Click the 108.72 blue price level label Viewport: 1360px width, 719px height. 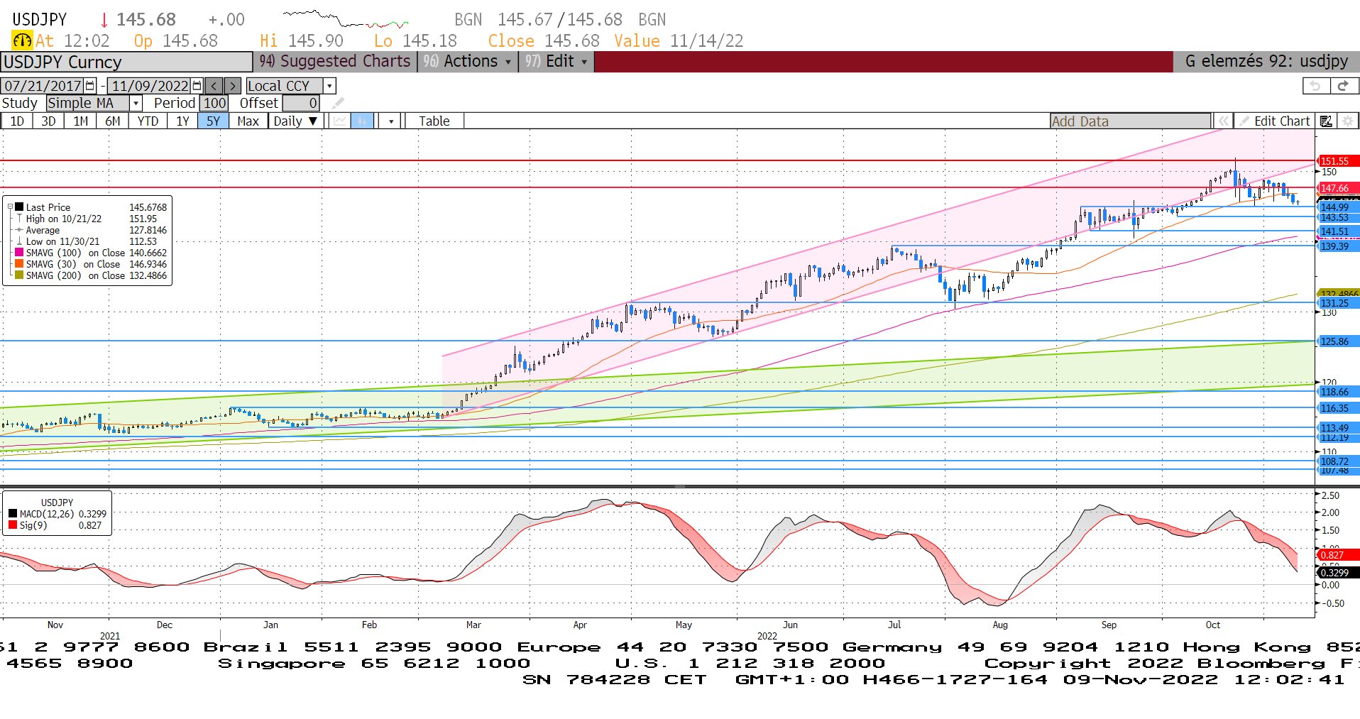click(x=1337, y=461)
